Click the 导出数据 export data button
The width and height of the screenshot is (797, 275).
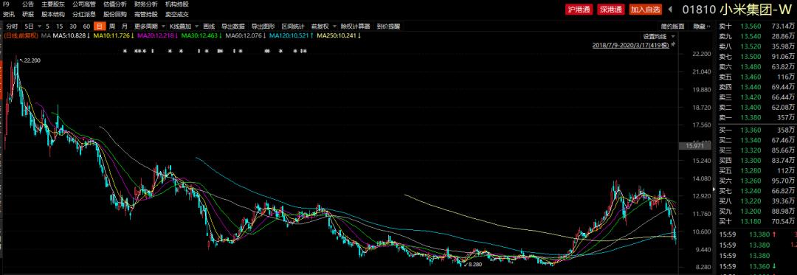pyautogui.click(x=232, y=27)
